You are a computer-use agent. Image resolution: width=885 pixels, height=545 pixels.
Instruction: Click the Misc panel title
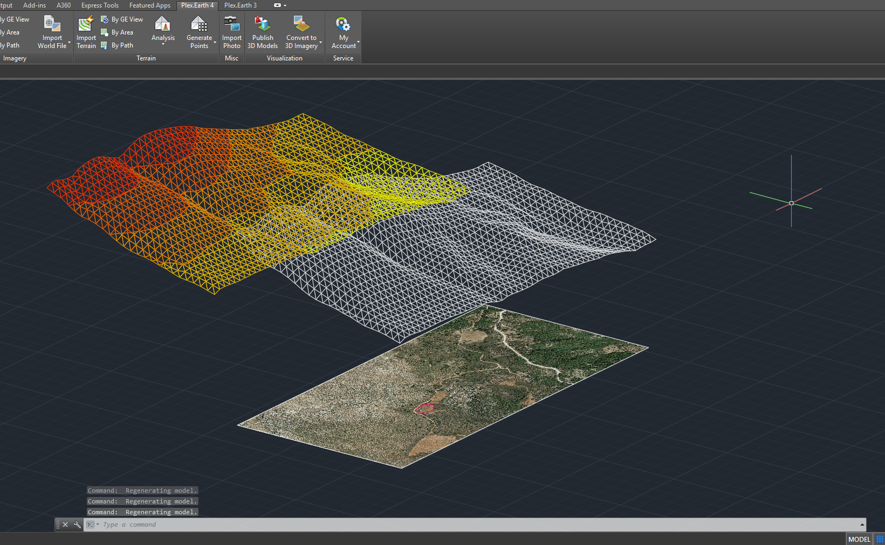[x=232, y=58]
